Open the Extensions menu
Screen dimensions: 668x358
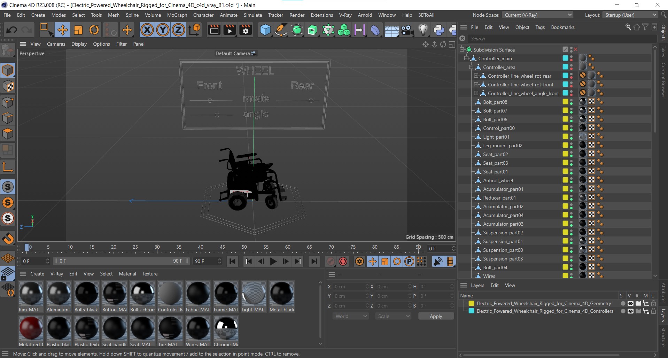click(322, 15)
